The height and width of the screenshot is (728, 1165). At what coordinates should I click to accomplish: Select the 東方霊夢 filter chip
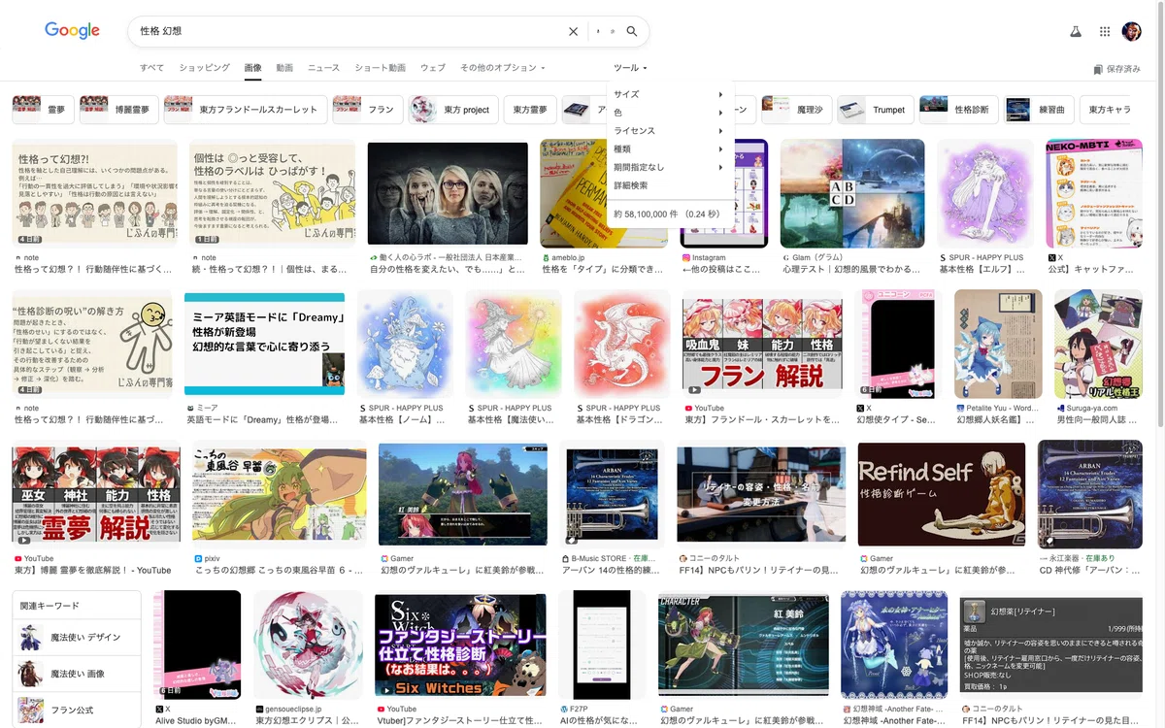point(530,110)
